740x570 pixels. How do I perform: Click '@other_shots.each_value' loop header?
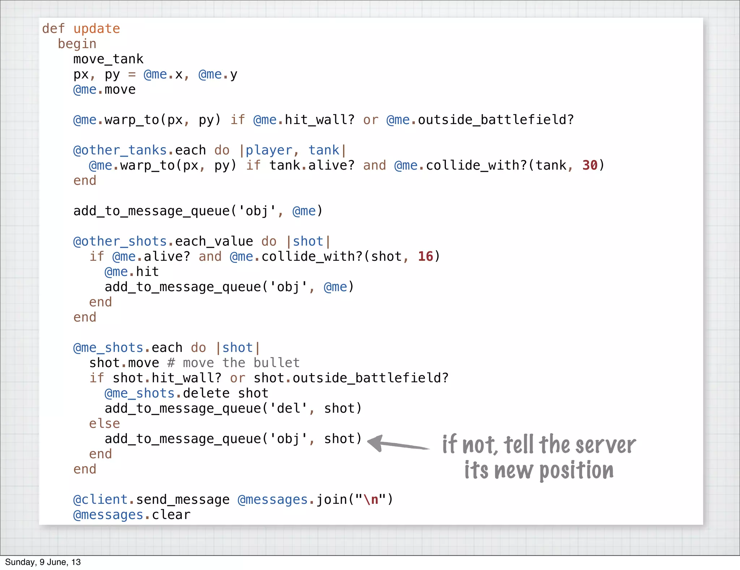pyautogui.click(x=163, y=241)
